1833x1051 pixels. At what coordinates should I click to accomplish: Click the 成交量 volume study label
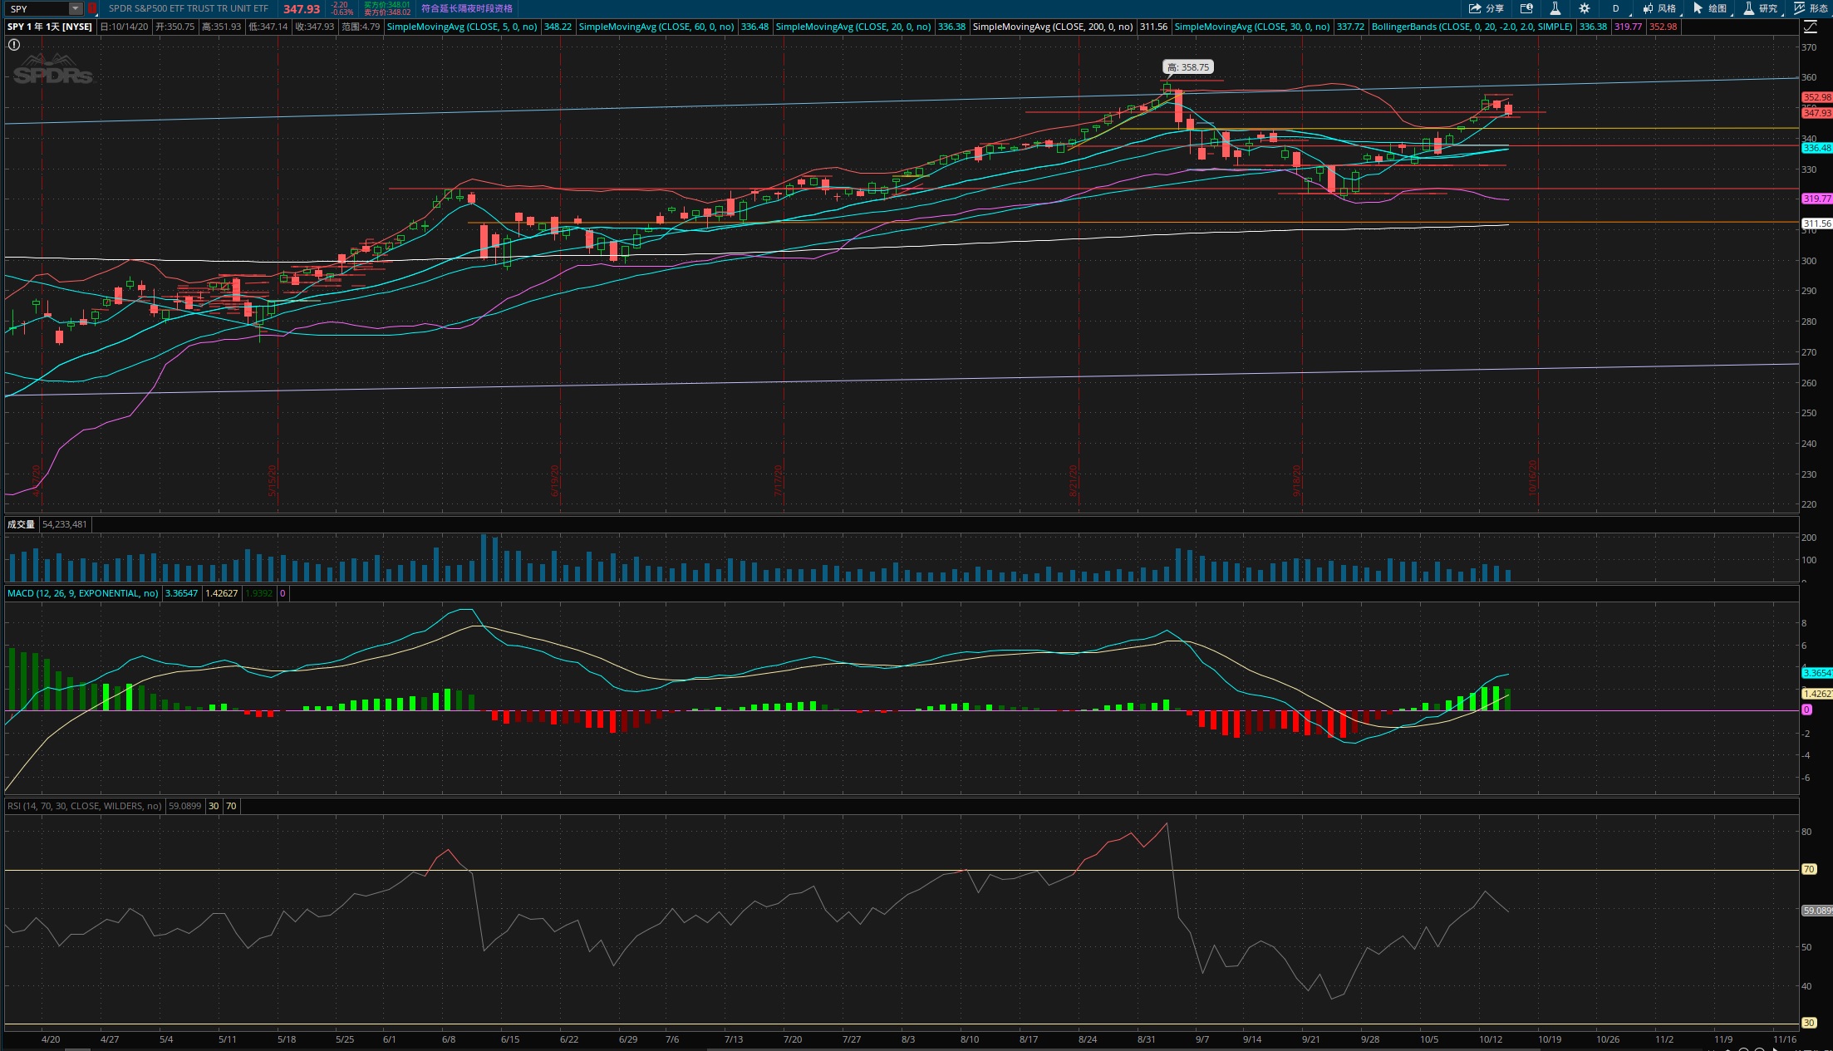tap(22, 524)
